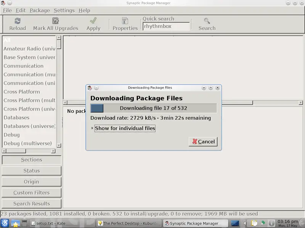Viewport: 305px width, 228px height.
Task: Click the Search magnifier icon
Action: 207,21
